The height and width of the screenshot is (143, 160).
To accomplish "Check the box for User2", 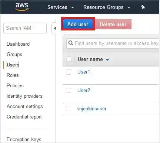I will [x=69, y=90].
